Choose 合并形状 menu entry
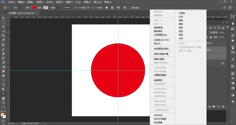This screenshot has width=236, height=125. point(158,115)
